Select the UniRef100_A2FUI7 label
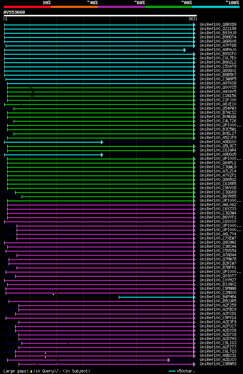Screen dimensions: 243x374 pos(218,326)
